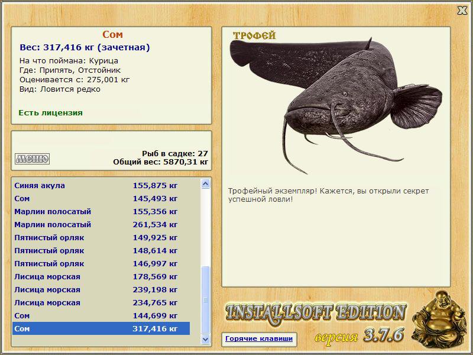Click the Вес: 317,416 кг (зачетная) line
This screenshot has height=355, width=473.
[85, 47]
